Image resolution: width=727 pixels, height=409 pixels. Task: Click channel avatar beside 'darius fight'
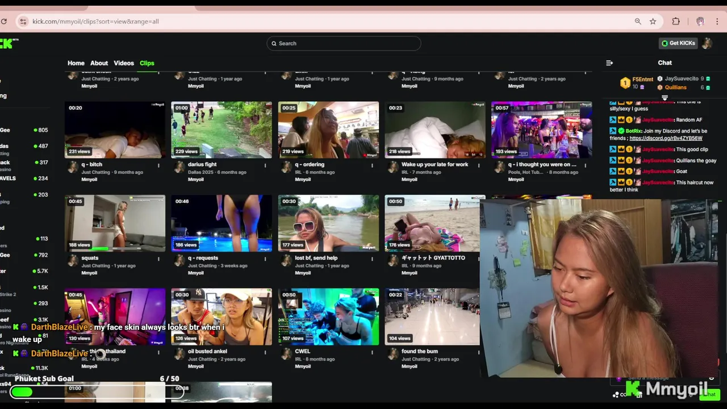(x=179, y=166)
